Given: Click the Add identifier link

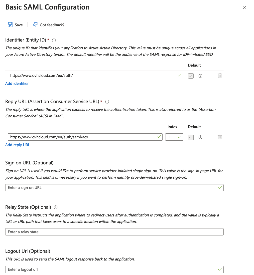Looking at the screenshot, I should (17, 84).
